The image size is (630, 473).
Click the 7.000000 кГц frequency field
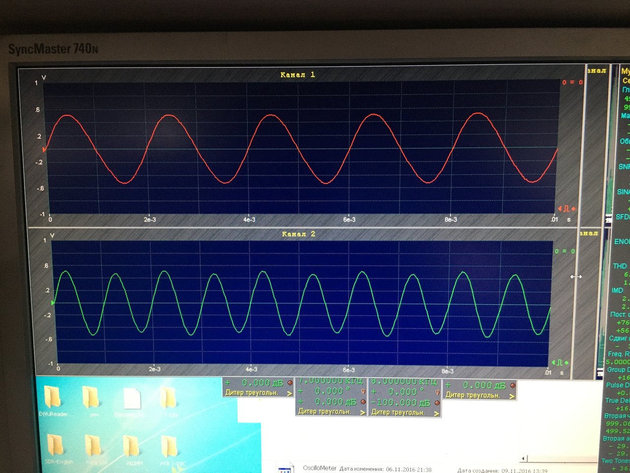(x=331, y=381)
